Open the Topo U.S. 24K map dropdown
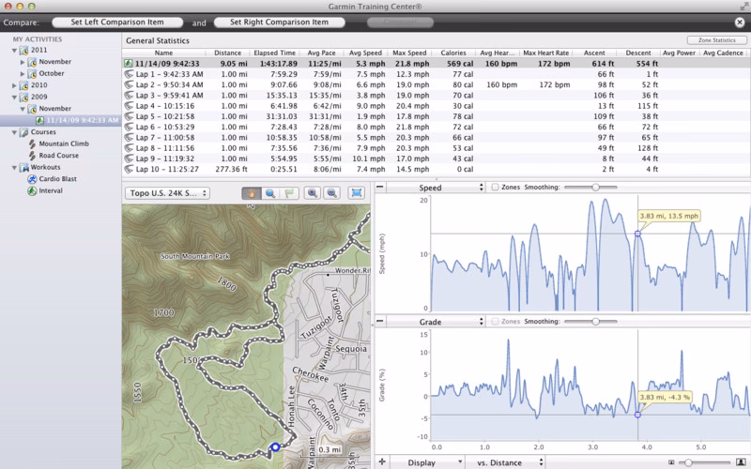 tap(167, 193)
